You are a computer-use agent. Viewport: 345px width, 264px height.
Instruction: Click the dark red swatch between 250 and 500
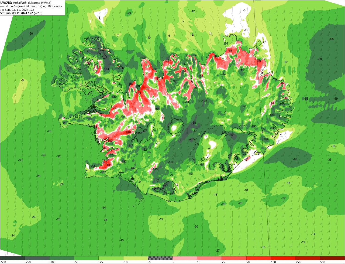[308, 258]
